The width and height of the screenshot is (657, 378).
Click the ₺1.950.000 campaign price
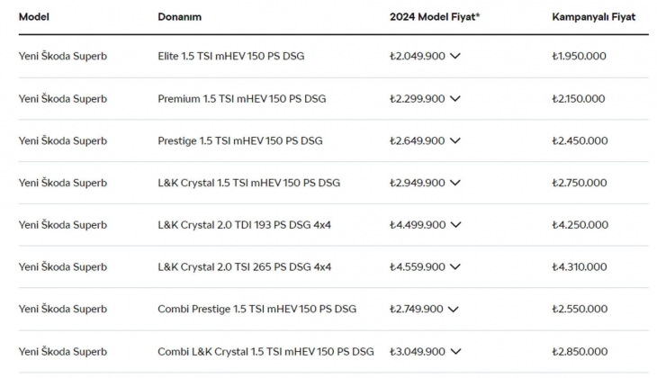(579, 56)
